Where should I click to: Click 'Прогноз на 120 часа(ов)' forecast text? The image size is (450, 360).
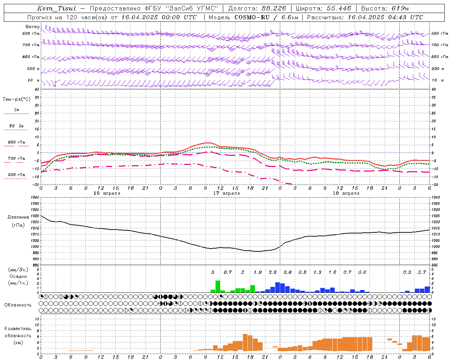tap(67, 17)
